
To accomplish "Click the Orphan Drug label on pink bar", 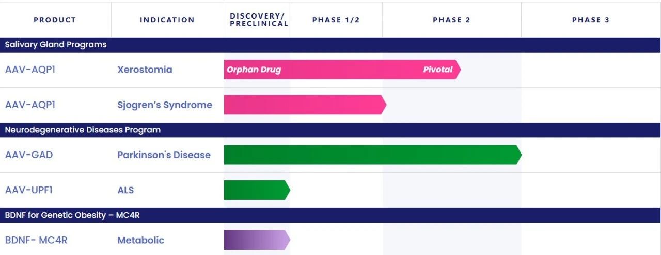I will (x=254, y=70).
